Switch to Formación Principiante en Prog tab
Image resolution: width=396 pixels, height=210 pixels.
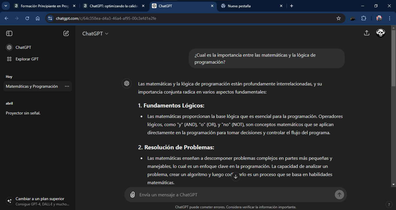point(45,6)
